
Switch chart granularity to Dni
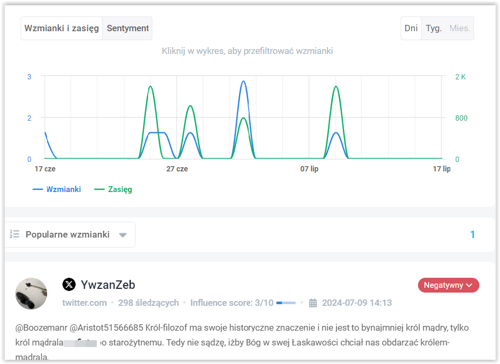(x=411, y=29)
